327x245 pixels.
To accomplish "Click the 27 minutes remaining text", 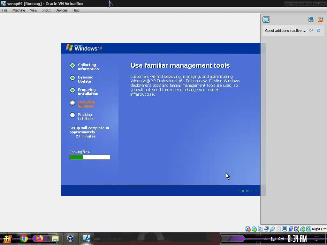I will [x=86, y=136].
